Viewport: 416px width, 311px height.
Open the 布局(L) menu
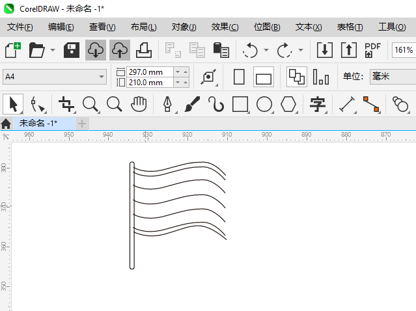(143, 27)
